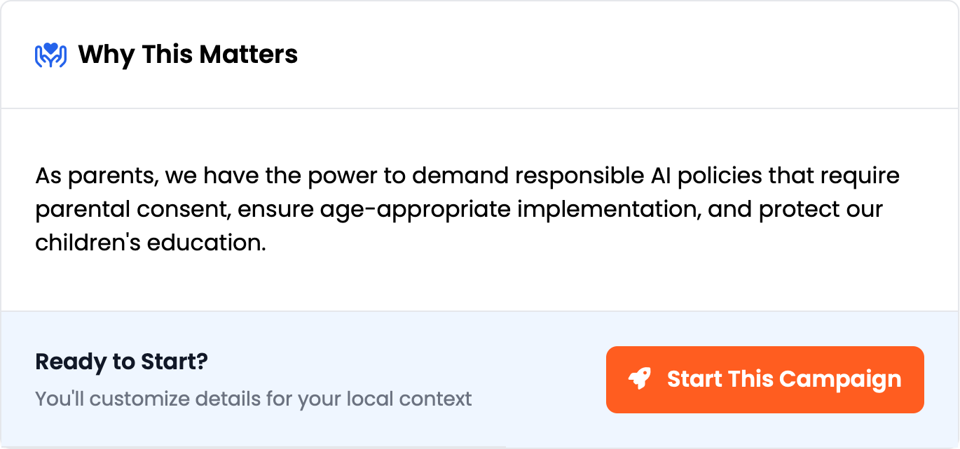Click the customize details subtitle text
Screen dimensions: 960x449
tap(254, 399)
